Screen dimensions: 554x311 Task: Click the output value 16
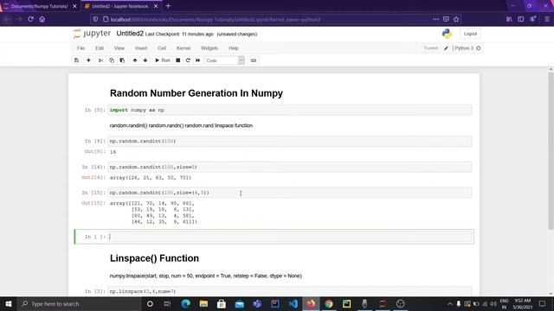[113, 152]
